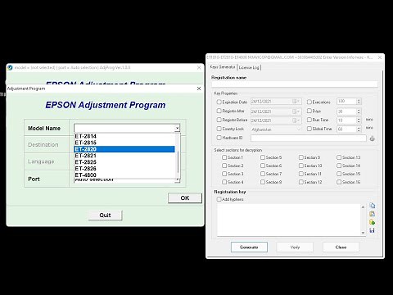Check the Add hyphens option
The height and width of the screenshot is (295, 393).
point(219,199)
